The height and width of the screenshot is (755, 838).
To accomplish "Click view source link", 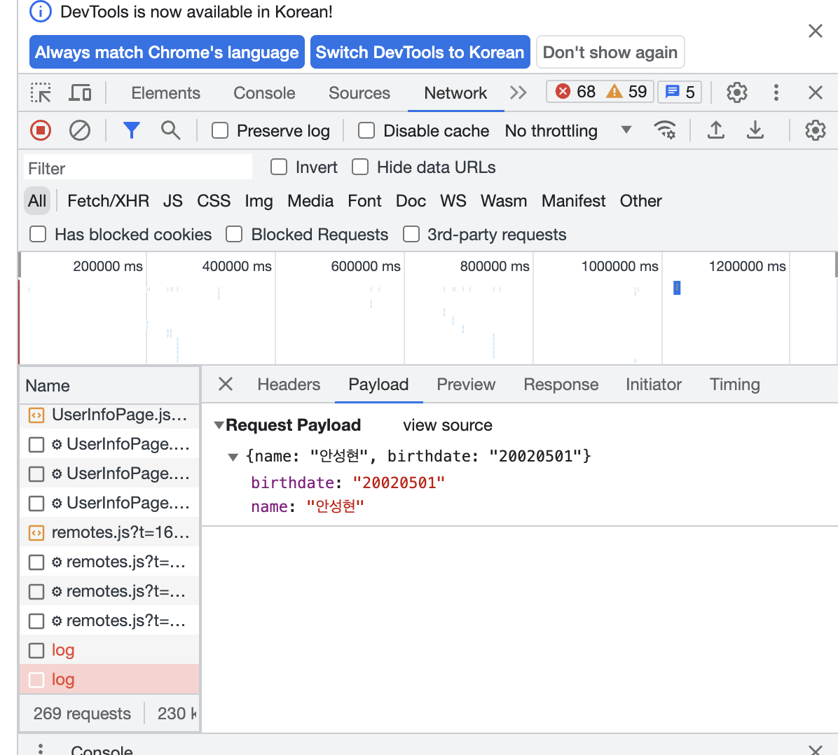I will (447, 425).
